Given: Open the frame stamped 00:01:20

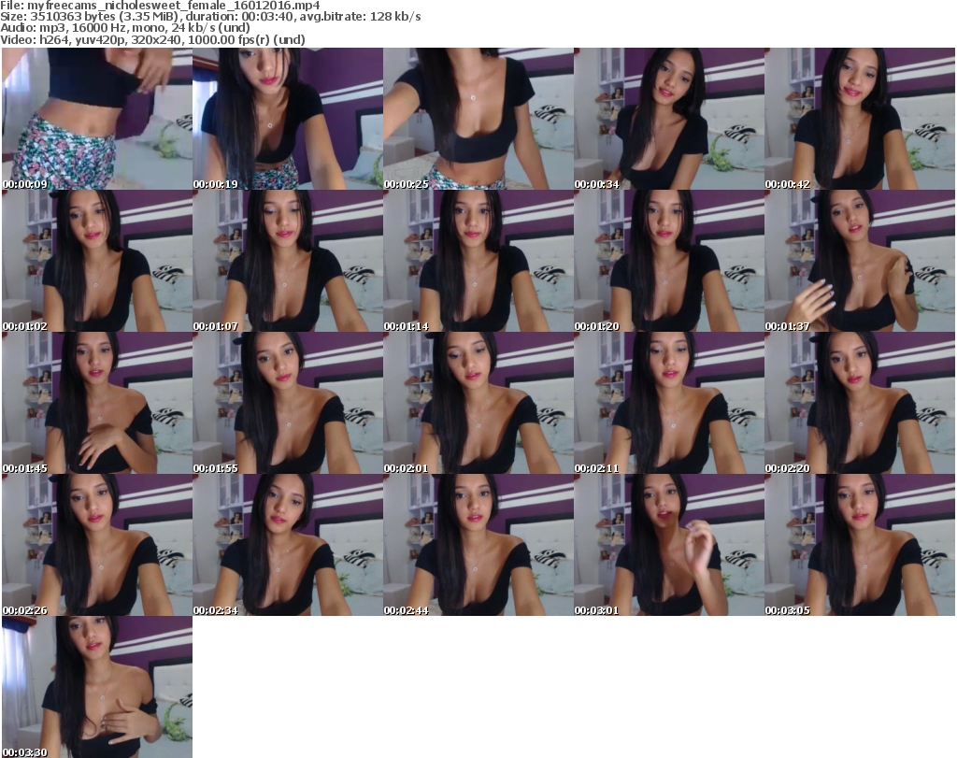Looking at the screenshot, I should [669, 261].
